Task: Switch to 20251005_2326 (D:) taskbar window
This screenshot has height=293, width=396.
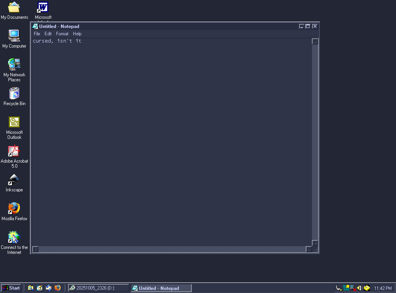Action: [x=98, y=288]
